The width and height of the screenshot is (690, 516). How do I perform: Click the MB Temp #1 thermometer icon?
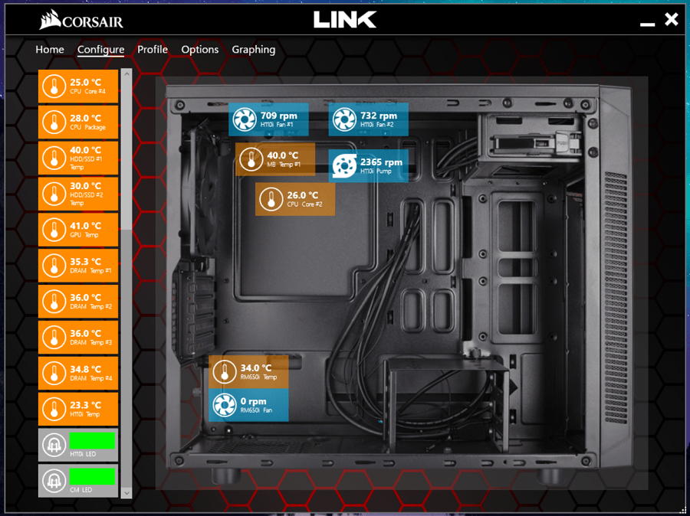pyautogui.click(x=251, y=159)
